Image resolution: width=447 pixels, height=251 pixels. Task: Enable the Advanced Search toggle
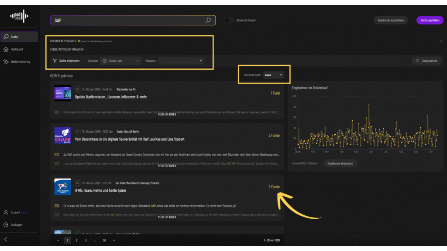point(229,20)
